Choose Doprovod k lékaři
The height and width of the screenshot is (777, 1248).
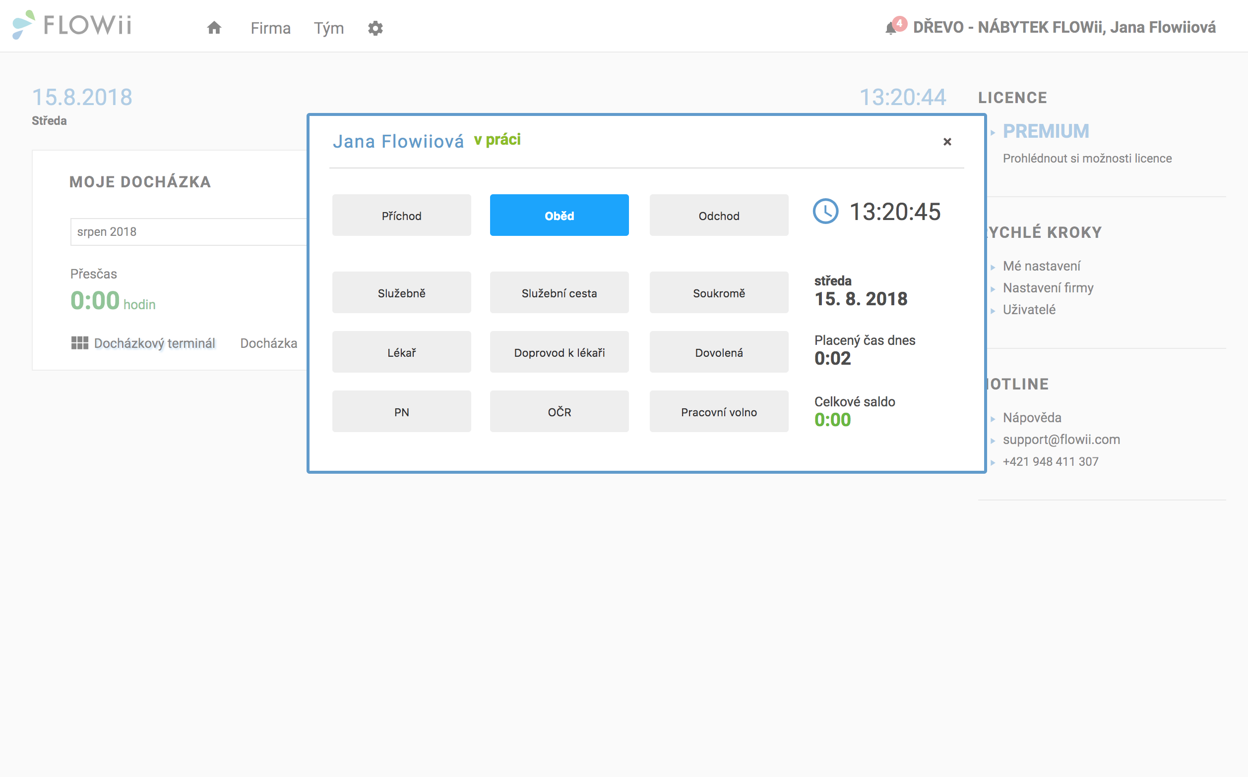click(x=559, y=352)
